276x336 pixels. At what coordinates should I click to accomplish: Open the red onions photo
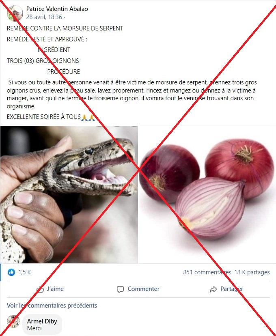[207, 194]
